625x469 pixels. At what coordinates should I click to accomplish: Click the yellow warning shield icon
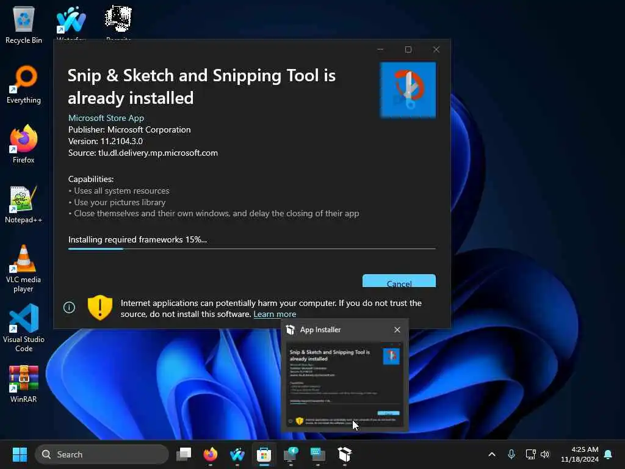[99, 308]
